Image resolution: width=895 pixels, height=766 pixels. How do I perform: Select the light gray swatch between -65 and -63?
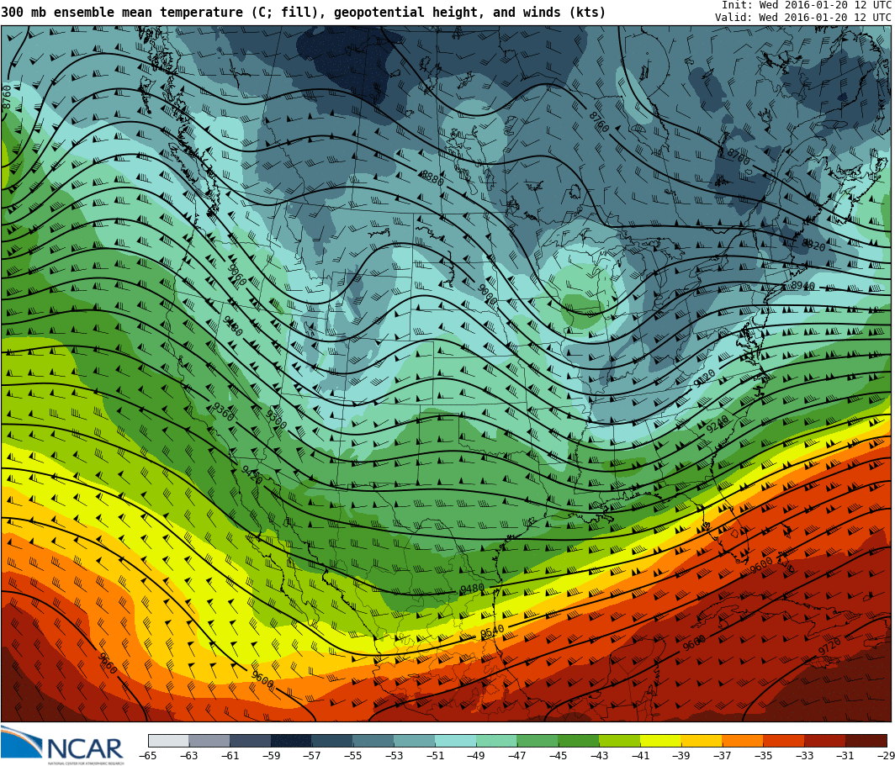tap(168, 741)
